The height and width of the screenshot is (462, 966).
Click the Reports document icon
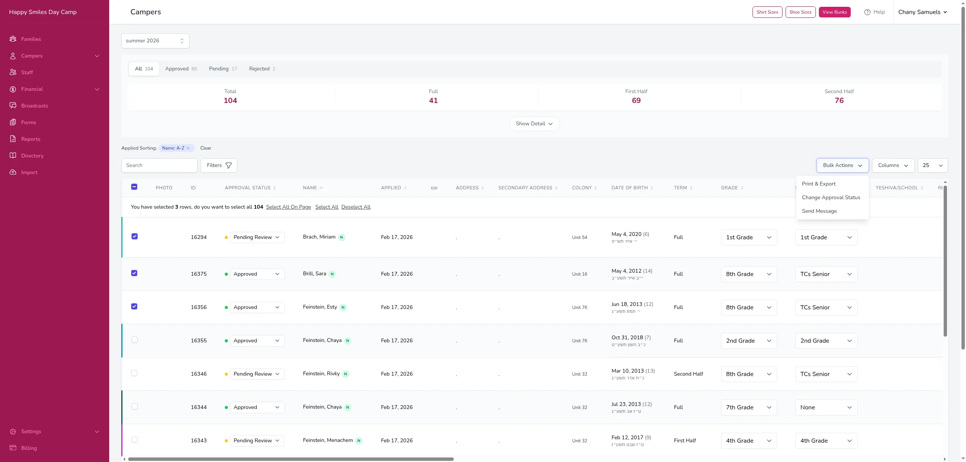pyautogui.click(x=13, y=139)
